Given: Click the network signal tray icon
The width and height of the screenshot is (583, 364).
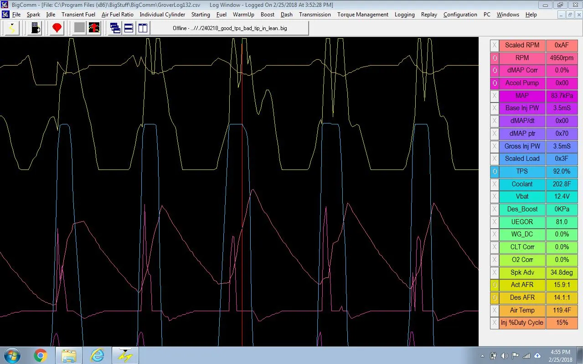Looking at the screenshot, I should click(526, 356).
